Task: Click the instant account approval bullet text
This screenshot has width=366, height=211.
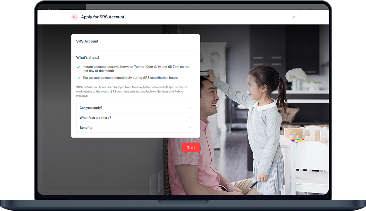Action: click(136, 69)
